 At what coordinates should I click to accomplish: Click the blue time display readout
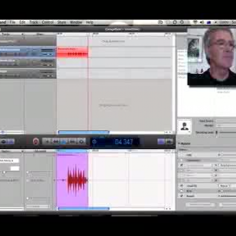(124, 142)
